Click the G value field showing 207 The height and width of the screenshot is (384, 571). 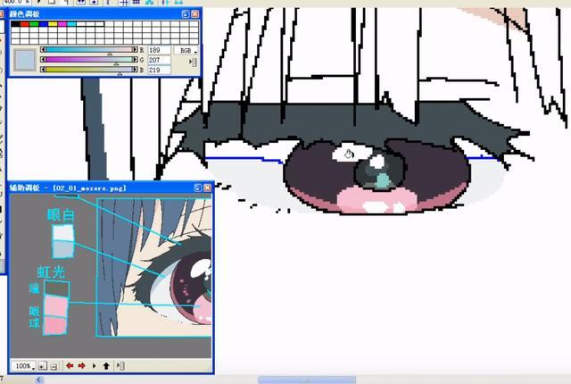[x=159, y=60]
